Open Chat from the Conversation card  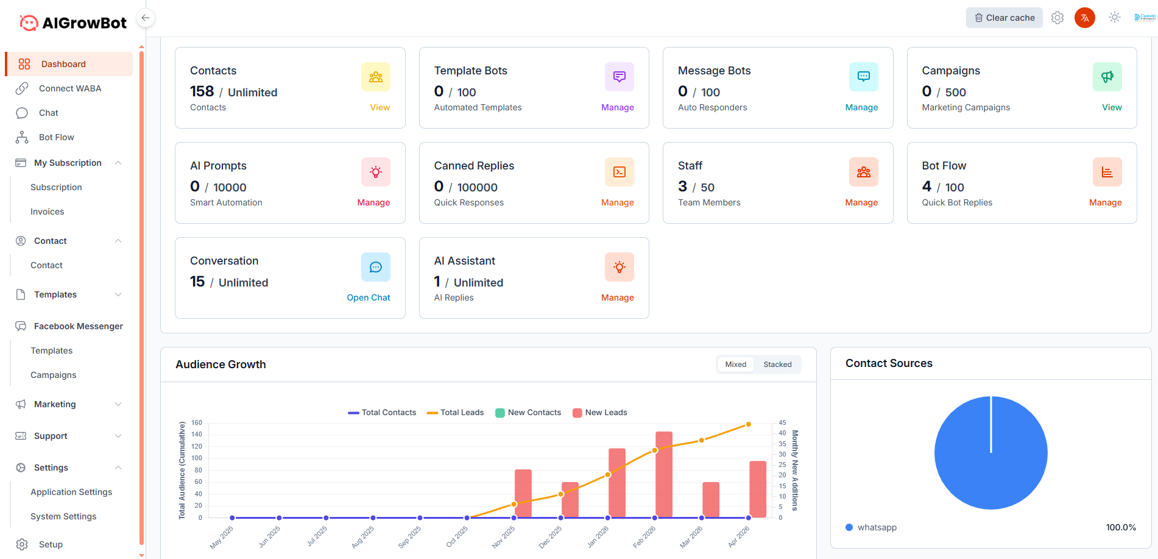tap(368, 297)
